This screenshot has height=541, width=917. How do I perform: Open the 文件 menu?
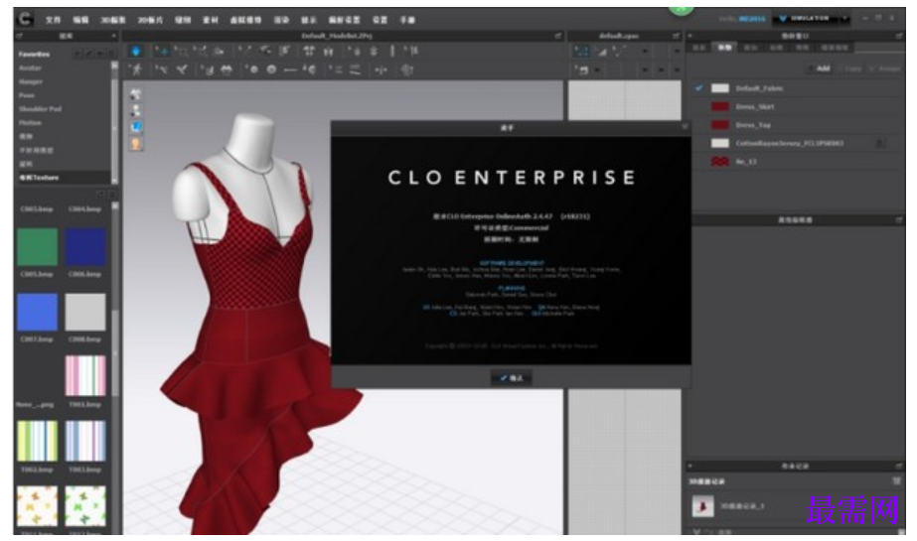tap(54, 20)
